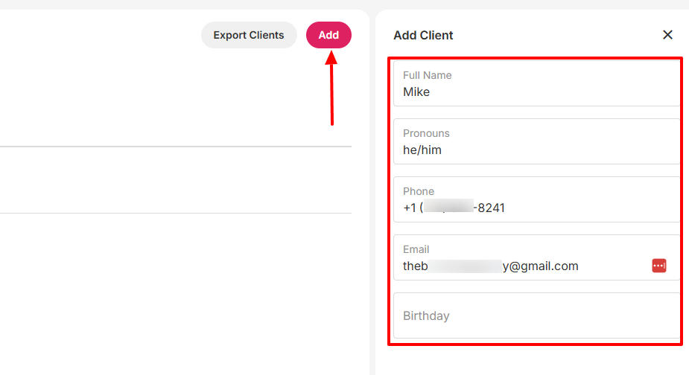689x375 pixels.
Task: Click the Export Clients button
Action: (249, 35)
